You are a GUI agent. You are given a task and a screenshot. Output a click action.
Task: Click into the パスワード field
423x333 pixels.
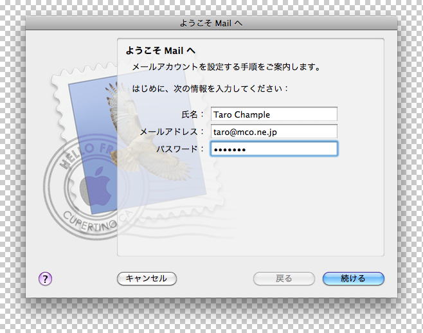[274, 149]
